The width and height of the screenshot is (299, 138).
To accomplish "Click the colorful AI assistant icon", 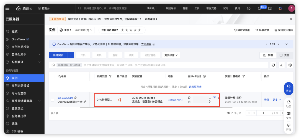I will (280, 8).
